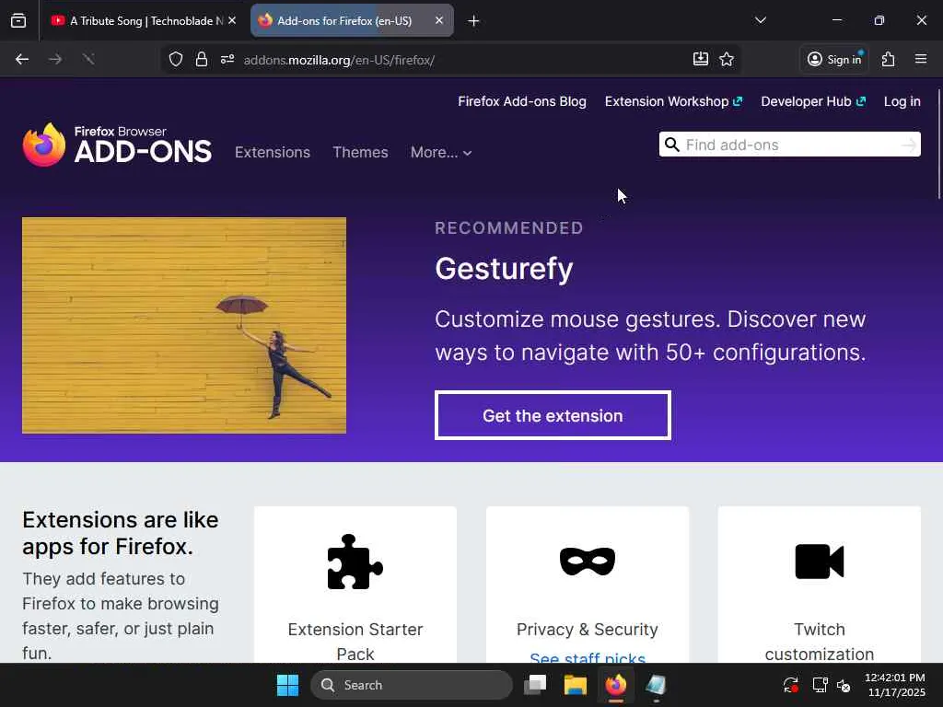Click the Get the extension button

click(x=553, y=415)
